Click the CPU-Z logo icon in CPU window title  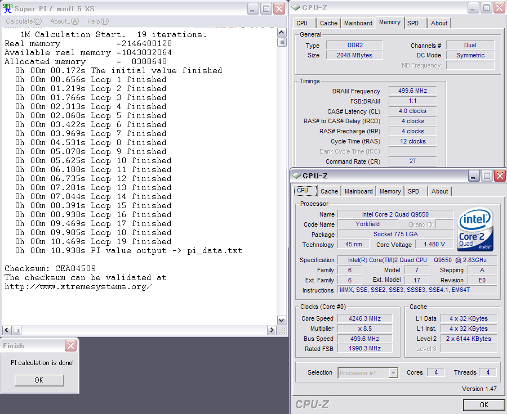(296, 175)
